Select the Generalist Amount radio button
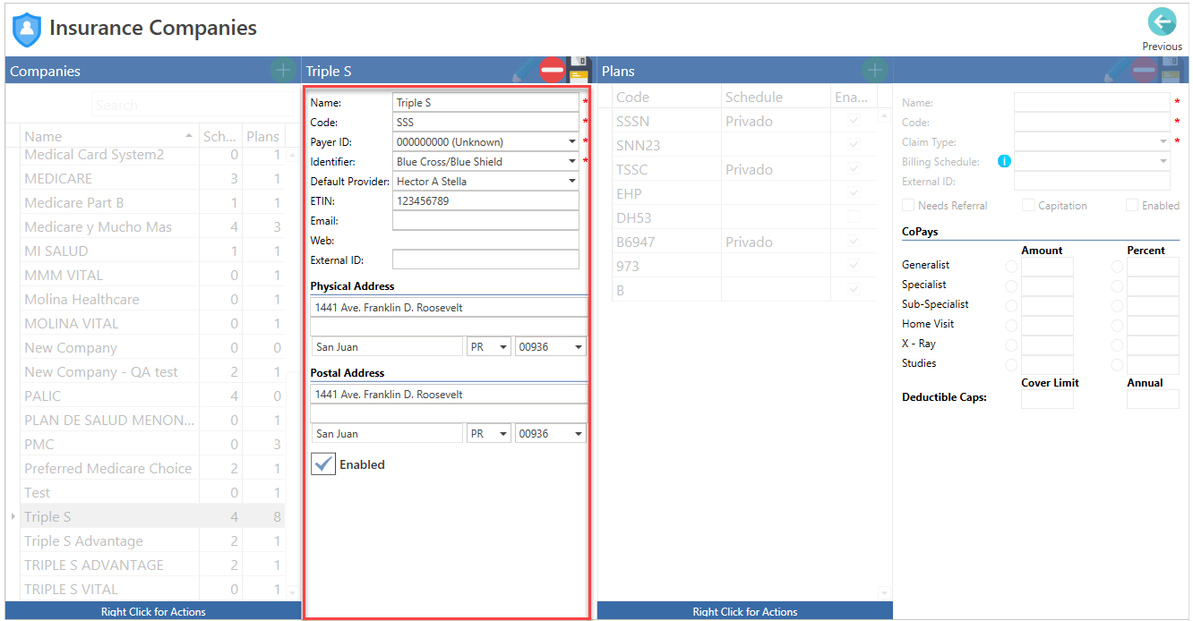This screenshot has width=1193, height=621. tap(1011, 266)
